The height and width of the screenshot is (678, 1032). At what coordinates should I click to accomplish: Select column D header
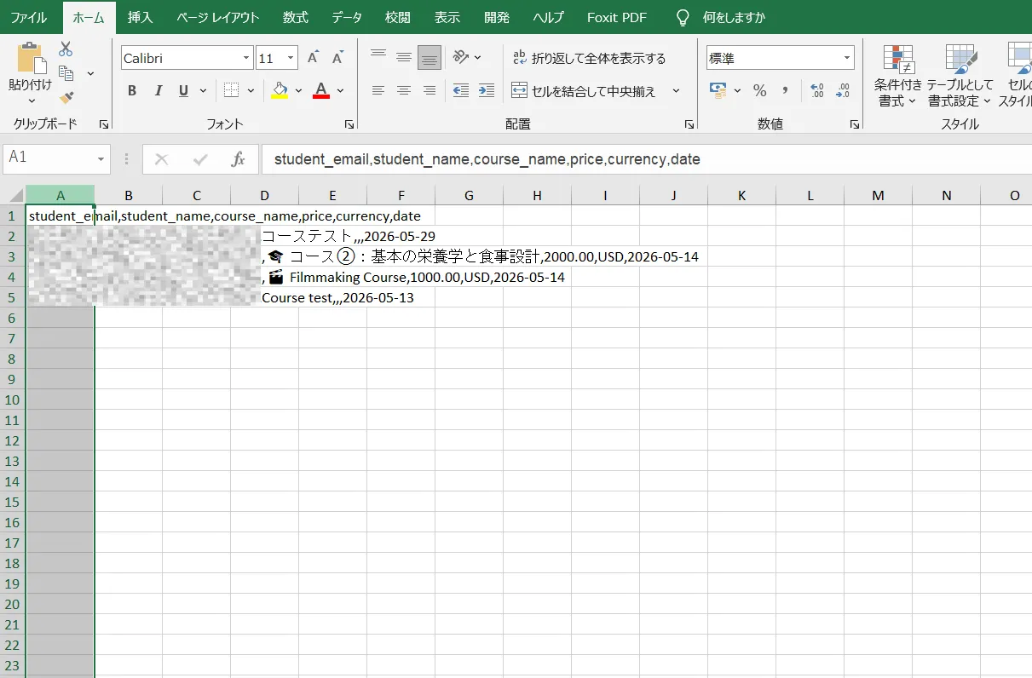pos(264,195)
